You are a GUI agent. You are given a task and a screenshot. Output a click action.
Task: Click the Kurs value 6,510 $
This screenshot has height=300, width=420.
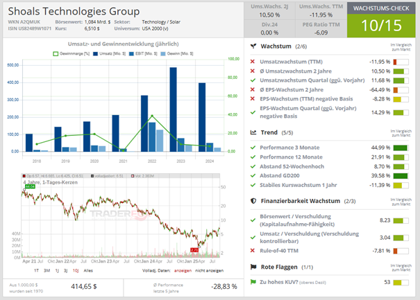[92, 28]
